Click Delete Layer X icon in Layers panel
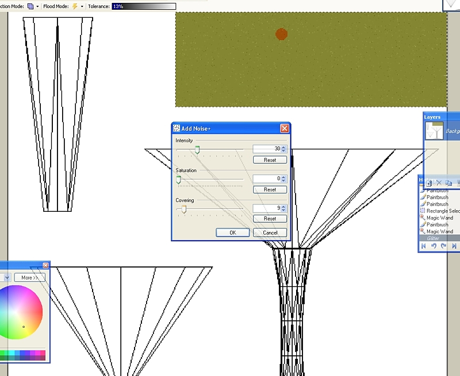 click(x=439, y=183)
